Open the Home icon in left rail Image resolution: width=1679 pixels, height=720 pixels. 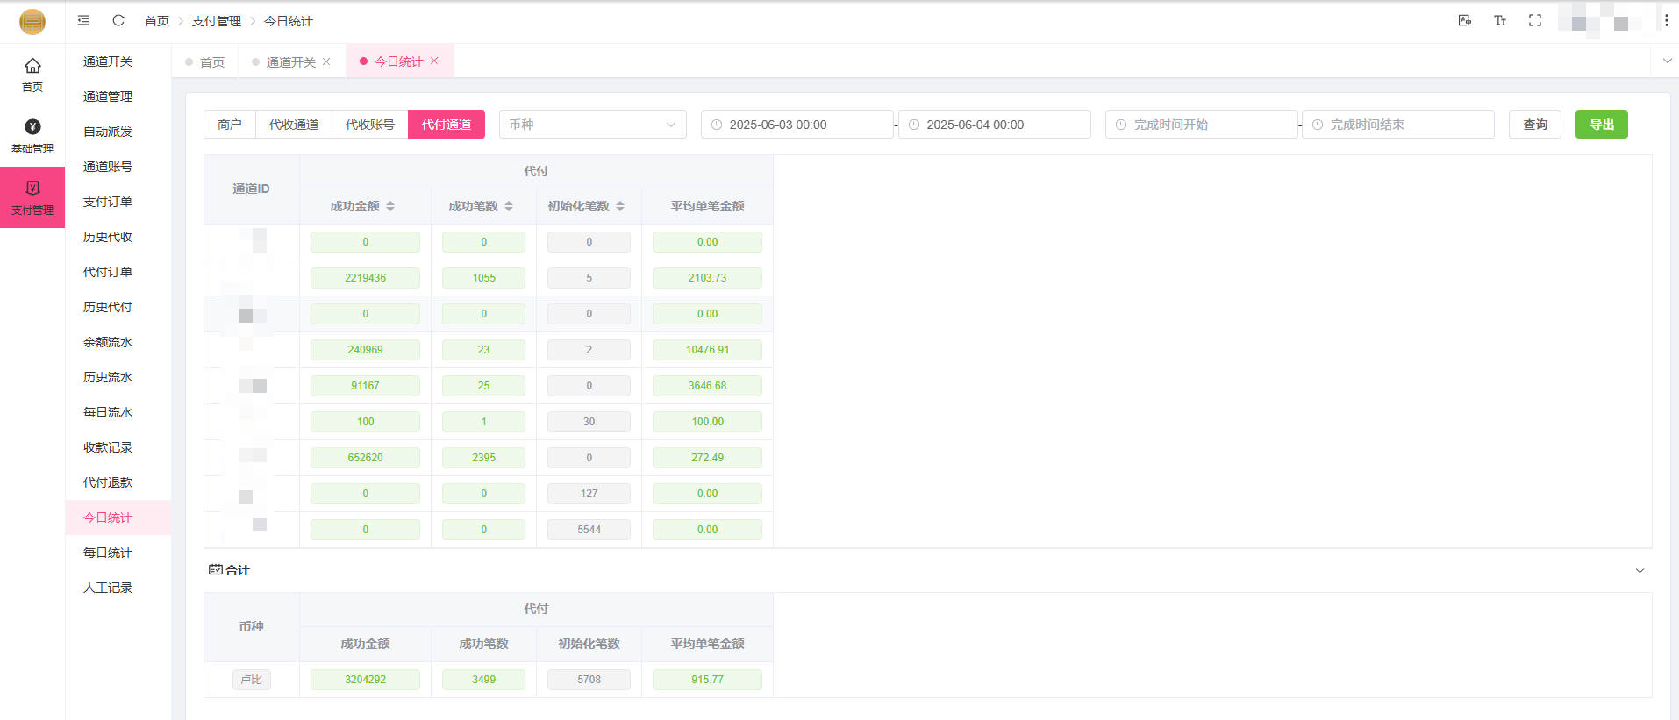click(32, 75)
